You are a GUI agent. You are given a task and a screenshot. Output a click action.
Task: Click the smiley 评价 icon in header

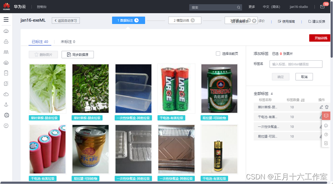pos(254,21)
